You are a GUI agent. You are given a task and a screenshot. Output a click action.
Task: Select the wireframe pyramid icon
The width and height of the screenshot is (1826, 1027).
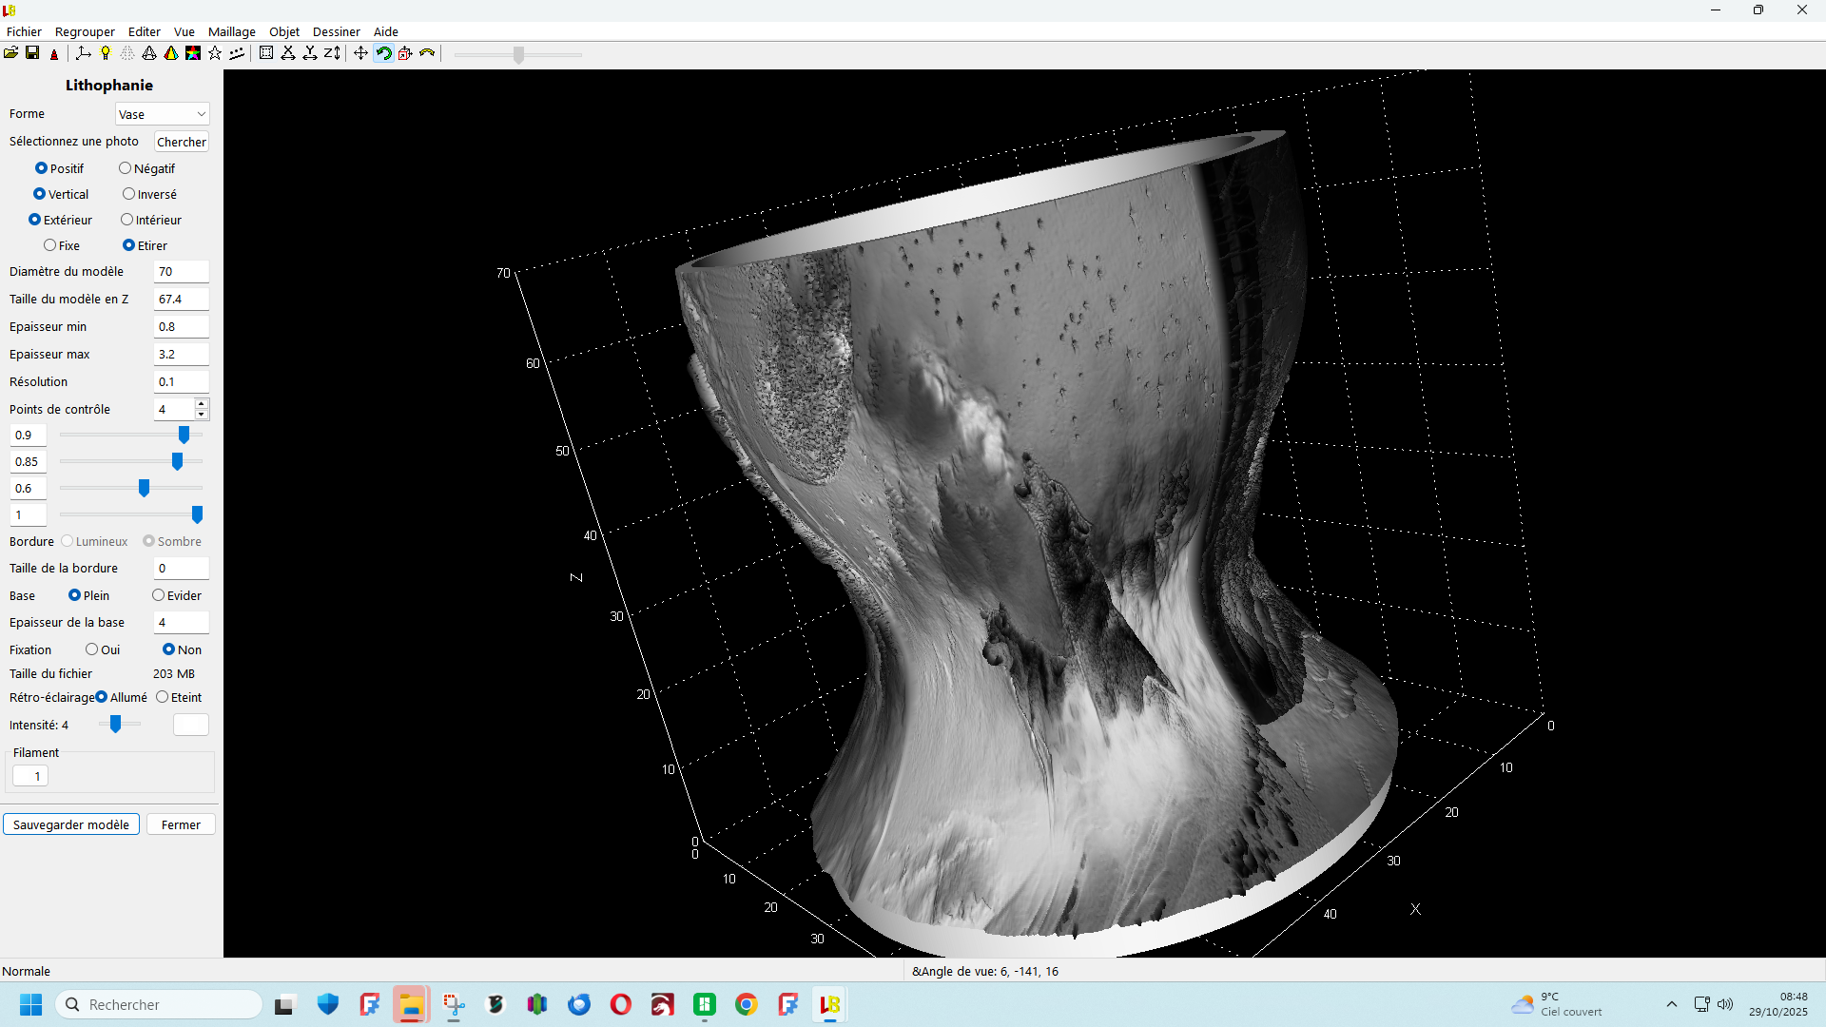click(x=149, y=53)
